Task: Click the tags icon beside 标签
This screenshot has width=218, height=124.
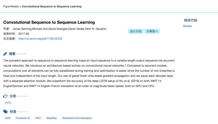Action: (5, 111)
